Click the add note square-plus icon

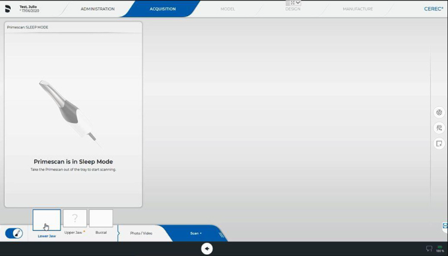tap(439, 143)
